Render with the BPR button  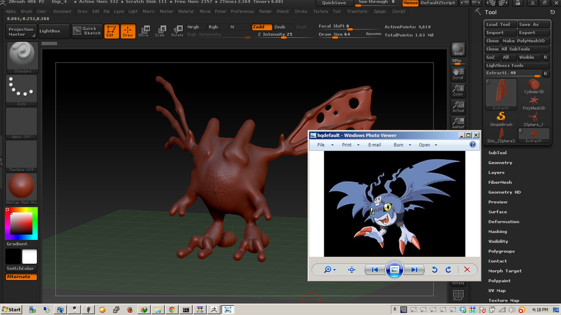458,50
